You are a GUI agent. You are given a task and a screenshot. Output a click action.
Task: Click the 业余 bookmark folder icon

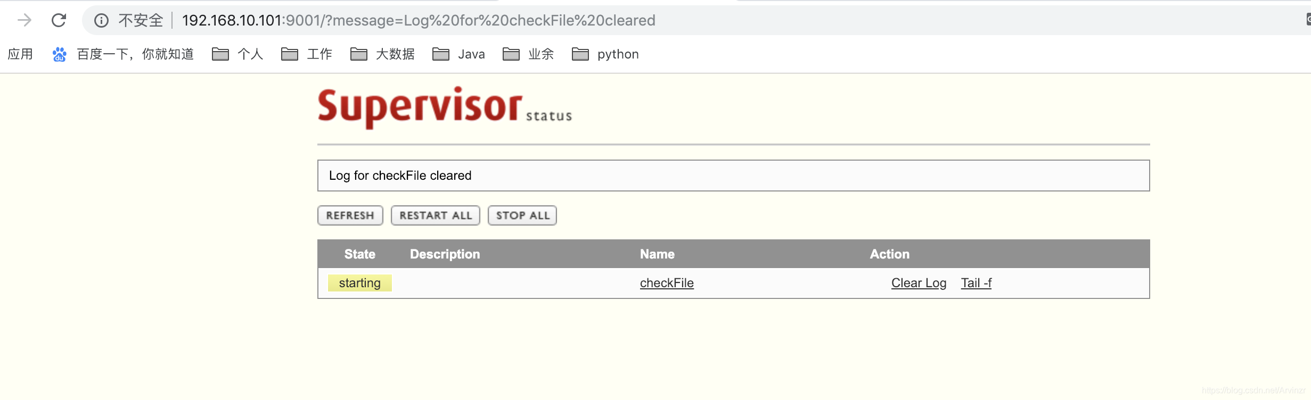(x=511, y=54)
